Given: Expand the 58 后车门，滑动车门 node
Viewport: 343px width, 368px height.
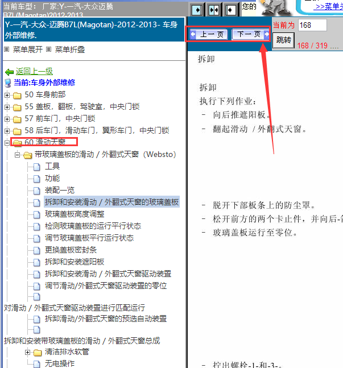Looking at the screenshot, I should point(7,131).
